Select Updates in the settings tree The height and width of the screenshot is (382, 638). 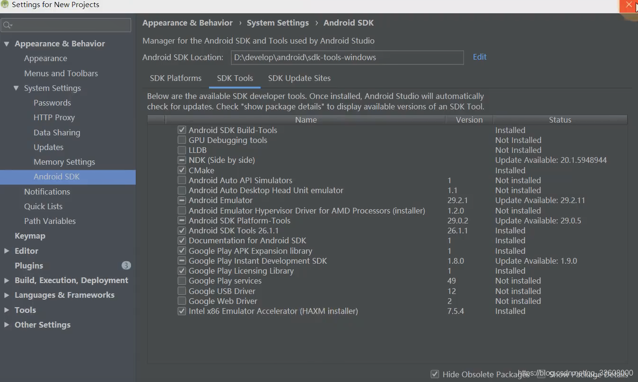pyautogui.click(x=48, y=147)
